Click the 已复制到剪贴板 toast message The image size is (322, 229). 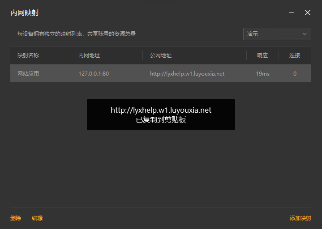(161, 119)
